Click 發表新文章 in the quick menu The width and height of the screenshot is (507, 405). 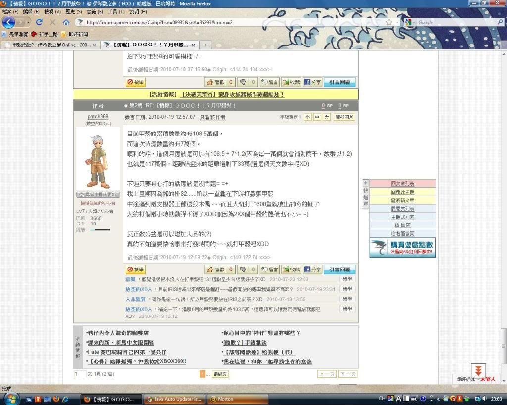coord(403,200)
